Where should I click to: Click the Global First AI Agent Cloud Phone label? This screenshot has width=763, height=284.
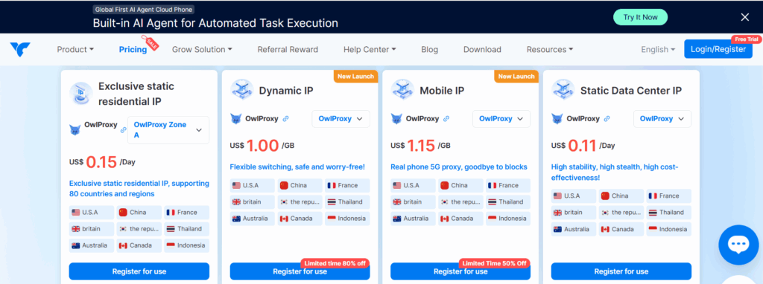[x=144, y=9]
